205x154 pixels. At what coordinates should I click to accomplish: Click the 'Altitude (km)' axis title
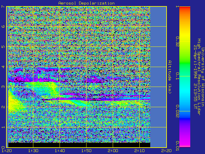(169, 77)
